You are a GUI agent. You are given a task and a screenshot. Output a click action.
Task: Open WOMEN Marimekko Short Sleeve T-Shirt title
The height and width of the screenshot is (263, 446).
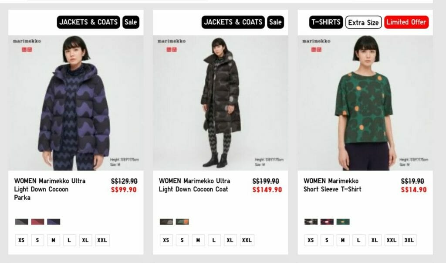tap(332, 185)
